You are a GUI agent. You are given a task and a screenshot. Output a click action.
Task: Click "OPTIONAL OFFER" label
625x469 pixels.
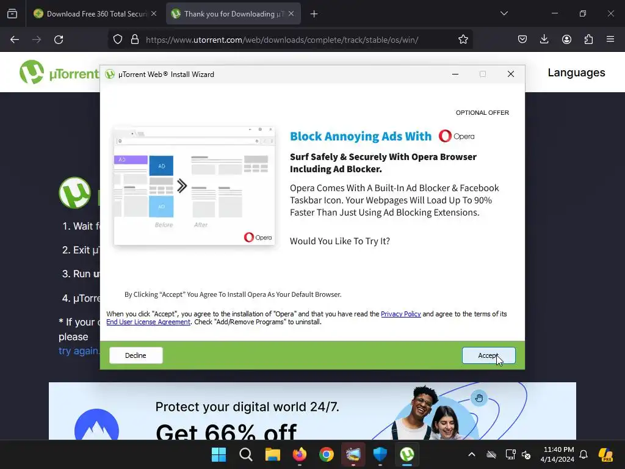click(482, 113)
